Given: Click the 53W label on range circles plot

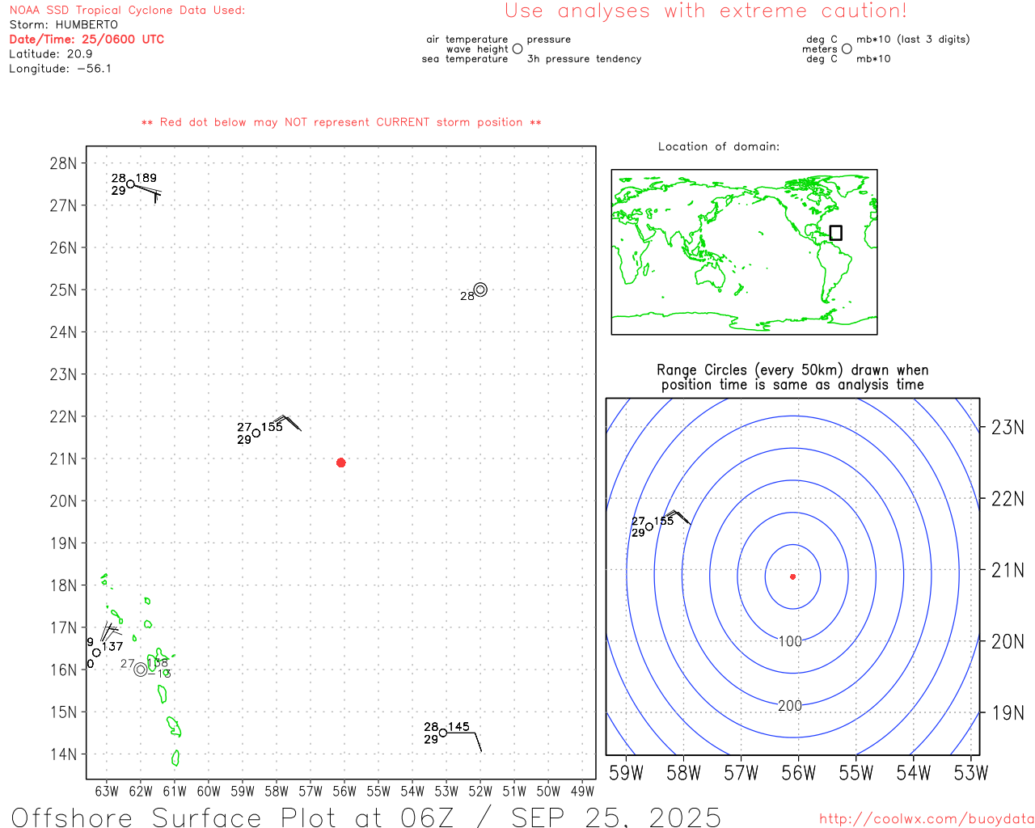Looking at the screenshot, I should pos(970,773).
